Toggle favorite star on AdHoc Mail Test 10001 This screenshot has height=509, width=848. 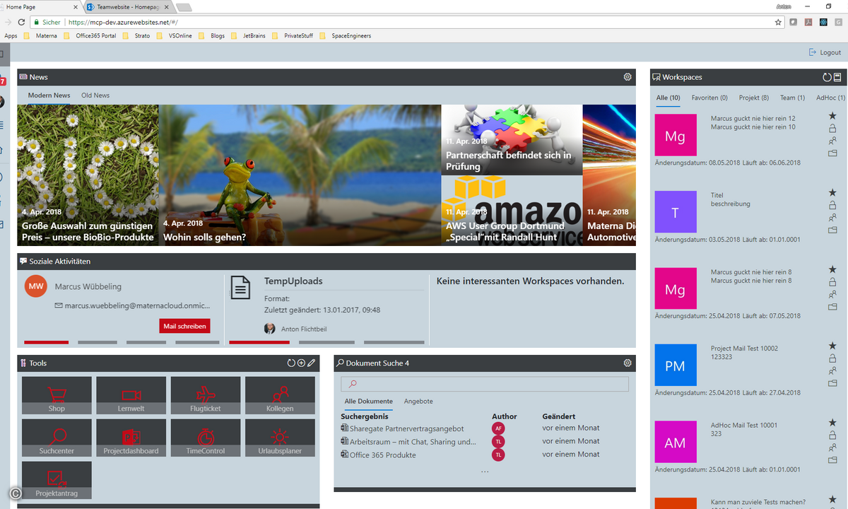coord(832,423)
